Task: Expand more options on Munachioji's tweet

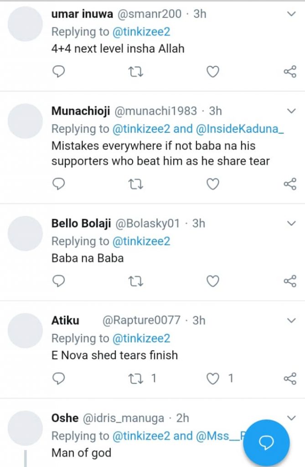Action: pyautogui.click(x=291, y=111)
